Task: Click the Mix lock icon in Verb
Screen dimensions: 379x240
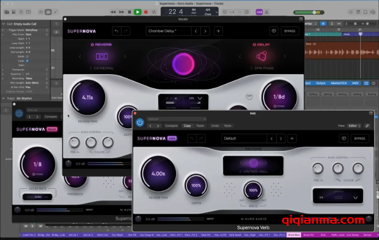Action: tap(256, 206)
